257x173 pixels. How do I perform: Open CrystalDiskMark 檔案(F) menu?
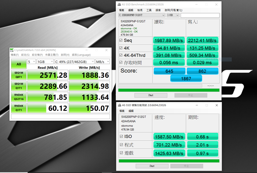click(x=15, y=55)
